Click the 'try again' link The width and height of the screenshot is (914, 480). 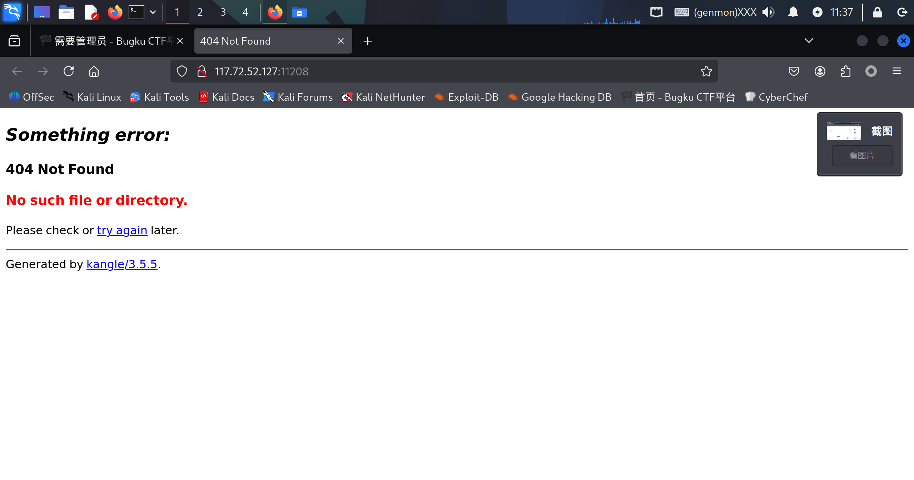122,230
